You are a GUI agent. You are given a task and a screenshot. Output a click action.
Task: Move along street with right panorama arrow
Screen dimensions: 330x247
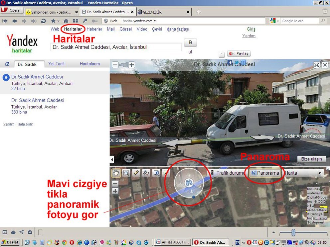pos(262,138)
